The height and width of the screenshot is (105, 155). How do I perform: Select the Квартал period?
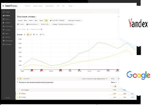41,20
